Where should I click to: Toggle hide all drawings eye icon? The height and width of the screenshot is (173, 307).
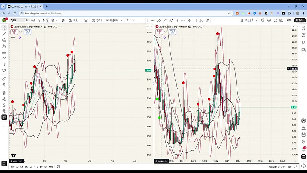pyautogui.click(x=4, y=111)
